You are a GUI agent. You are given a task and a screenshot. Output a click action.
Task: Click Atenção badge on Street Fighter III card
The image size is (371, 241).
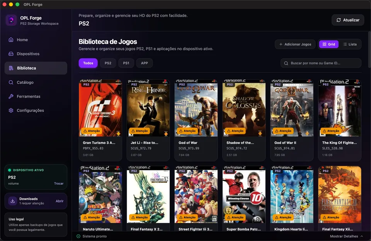187,217
